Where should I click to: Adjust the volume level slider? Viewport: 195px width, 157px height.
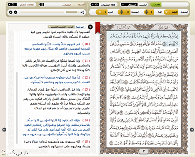pyautogui.click(x=72, y=12)
